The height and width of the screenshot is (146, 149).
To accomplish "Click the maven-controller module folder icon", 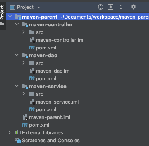I will (x=25, y=25).
